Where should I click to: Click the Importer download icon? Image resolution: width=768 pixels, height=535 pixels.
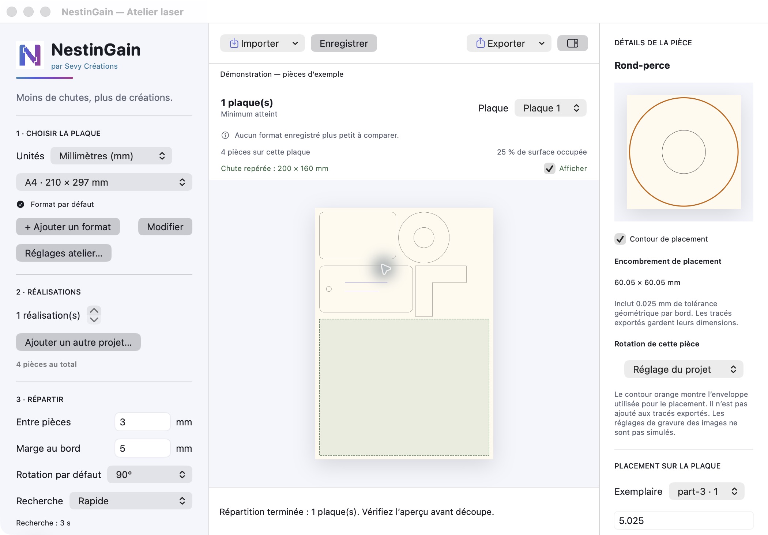234,43
